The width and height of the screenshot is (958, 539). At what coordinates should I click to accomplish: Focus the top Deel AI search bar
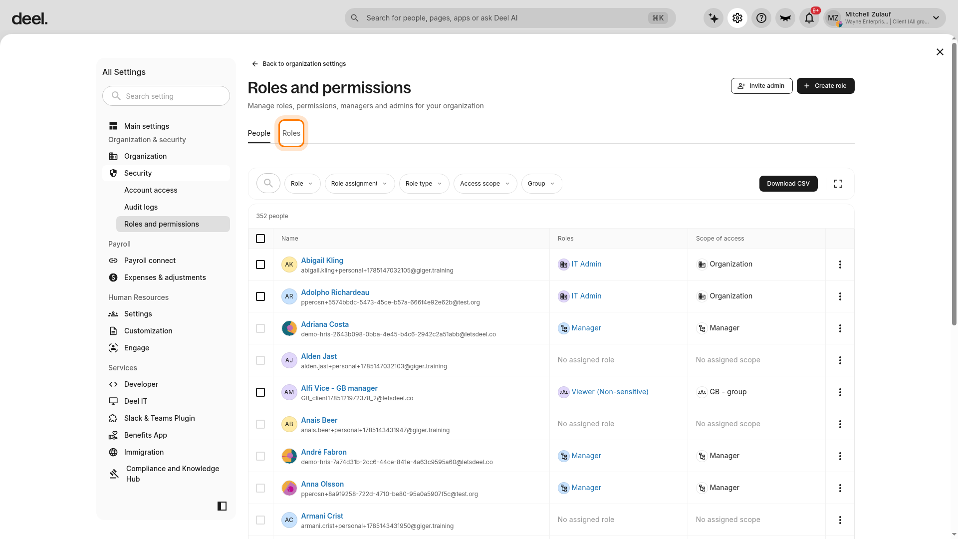[x=510, y=18]
